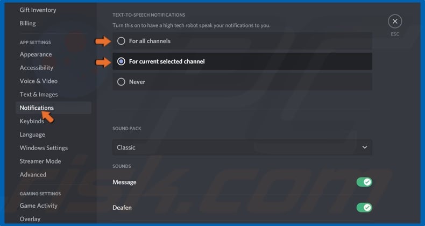The image size is (425, 226).
Task: Select the For all channels option
Action: pyautogui.click(x=121, y=41)
